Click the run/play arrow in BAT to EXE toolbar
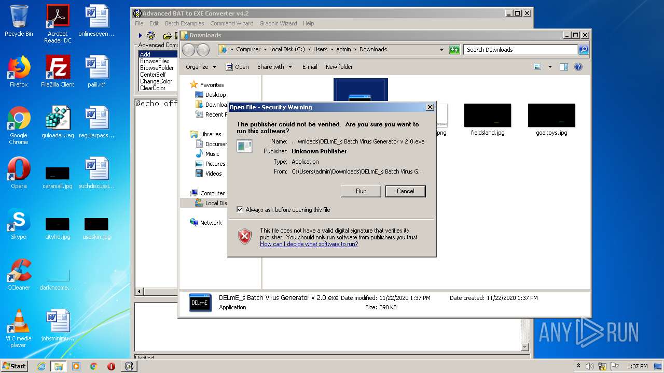The width and height of the screenshot is (664, 373). [x=140, y=36]
